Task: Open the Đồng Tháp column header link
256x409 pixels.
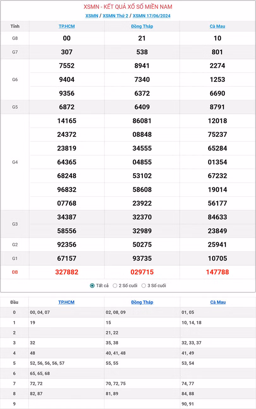Action: click(x=142, y=26)
